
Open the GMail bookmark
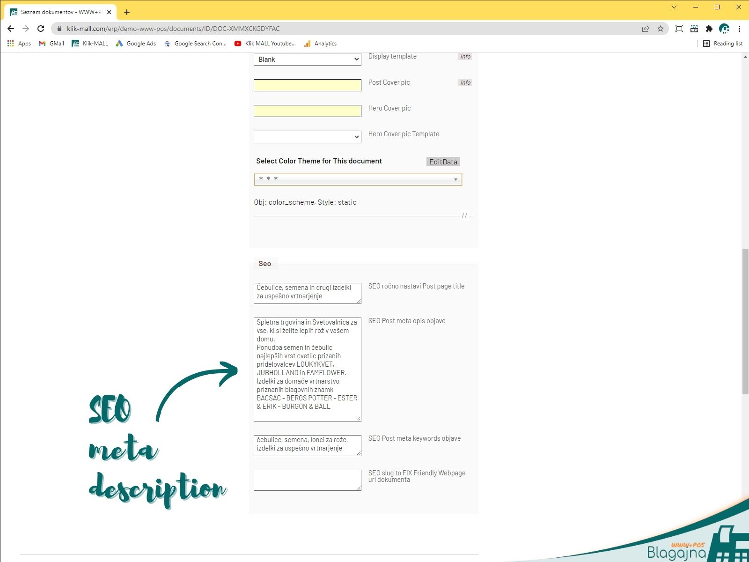[51, 44]
